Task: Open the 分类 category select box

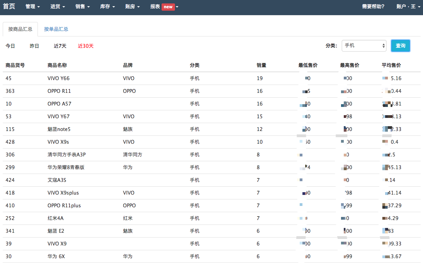Action: pos(364,45)
